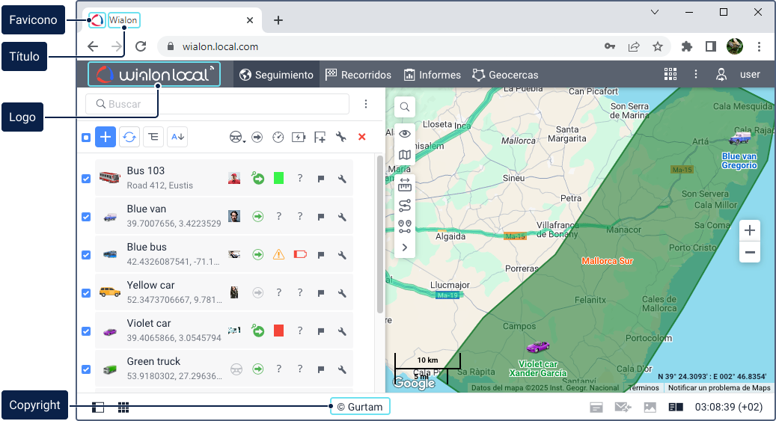Open the A–Z sort order dropdown
Screen dimensions: 776x421
click(x=177, y=137)
